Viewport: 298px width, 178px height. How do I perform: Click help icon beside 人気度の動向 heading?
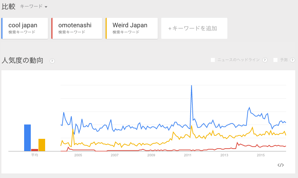[52, 61]
